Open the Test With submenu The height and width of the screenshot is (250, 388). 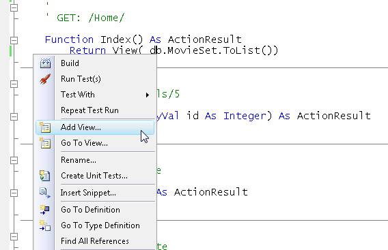point(95,95)
